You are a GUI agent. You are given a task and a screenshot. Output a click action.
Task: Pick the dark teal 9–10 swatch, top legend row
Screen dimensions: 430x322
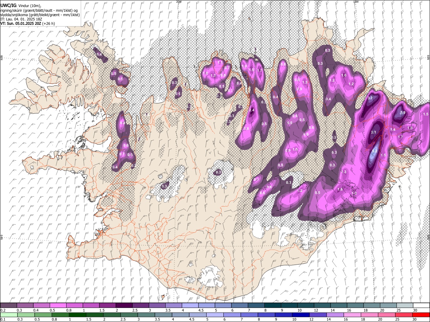289,305
